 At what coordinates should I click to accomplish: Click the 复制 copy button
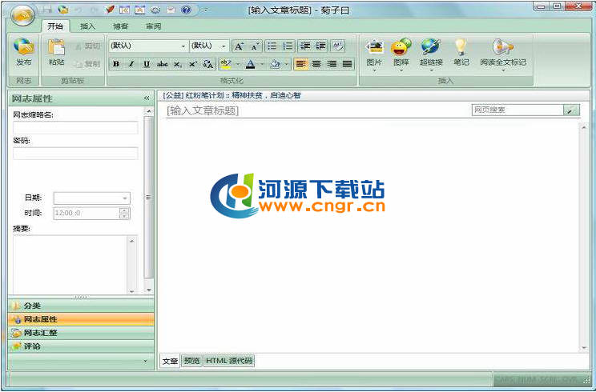click(88, 64)
